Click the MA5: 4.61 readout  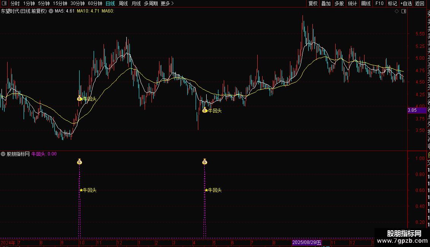[x=64, y=11]
